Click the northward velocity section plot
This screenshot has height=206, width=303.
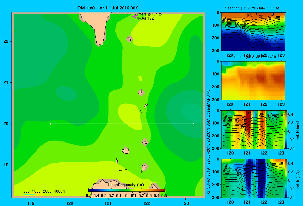[253, 130]
